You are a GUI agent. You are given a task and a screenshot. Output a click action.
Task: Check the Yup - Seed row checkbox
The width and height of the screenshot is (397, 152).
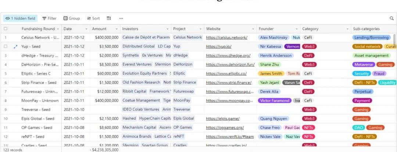coord(6,47)
